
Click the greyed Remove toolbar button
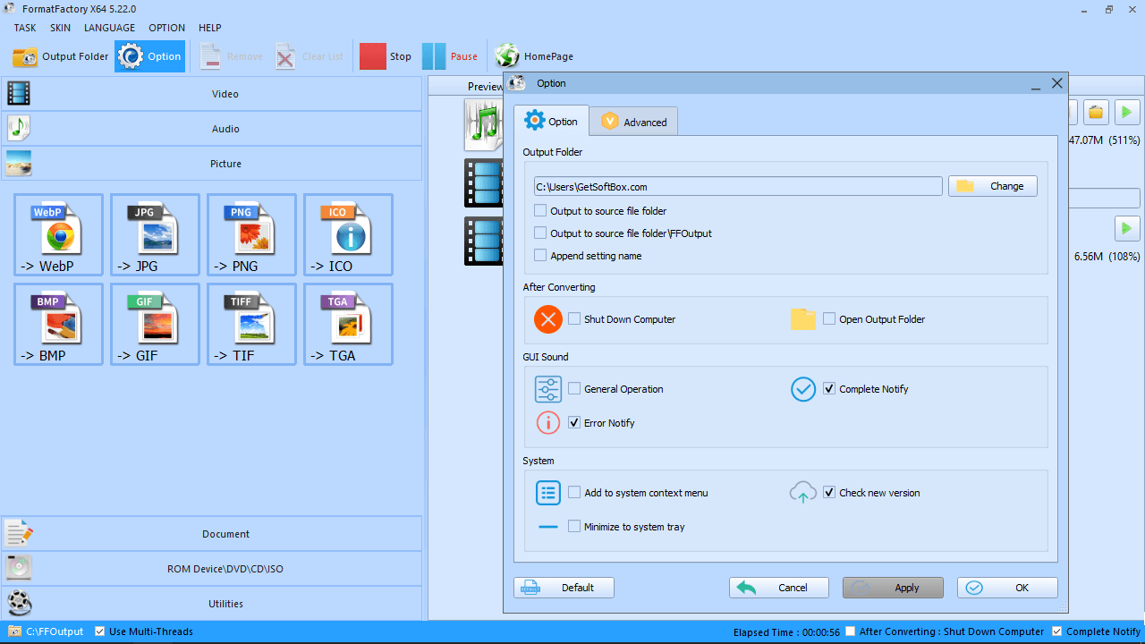[231, 56]
